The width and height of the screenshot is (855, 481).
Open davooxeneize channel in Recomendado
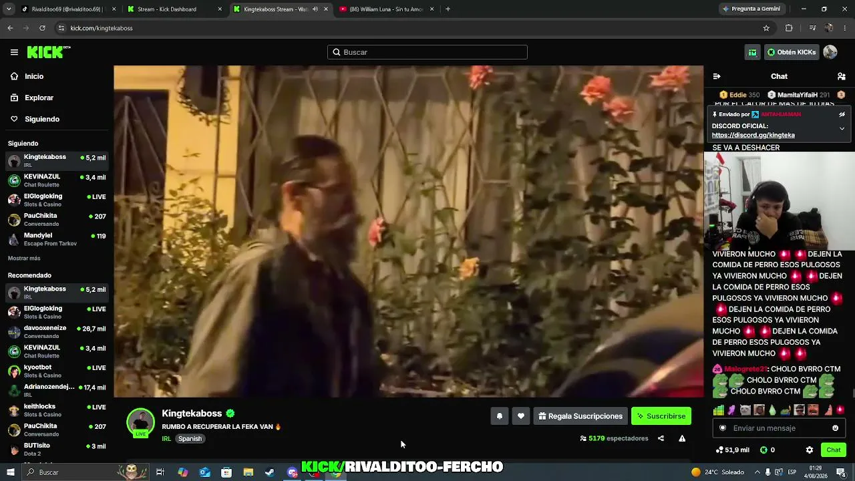(57, 332)
